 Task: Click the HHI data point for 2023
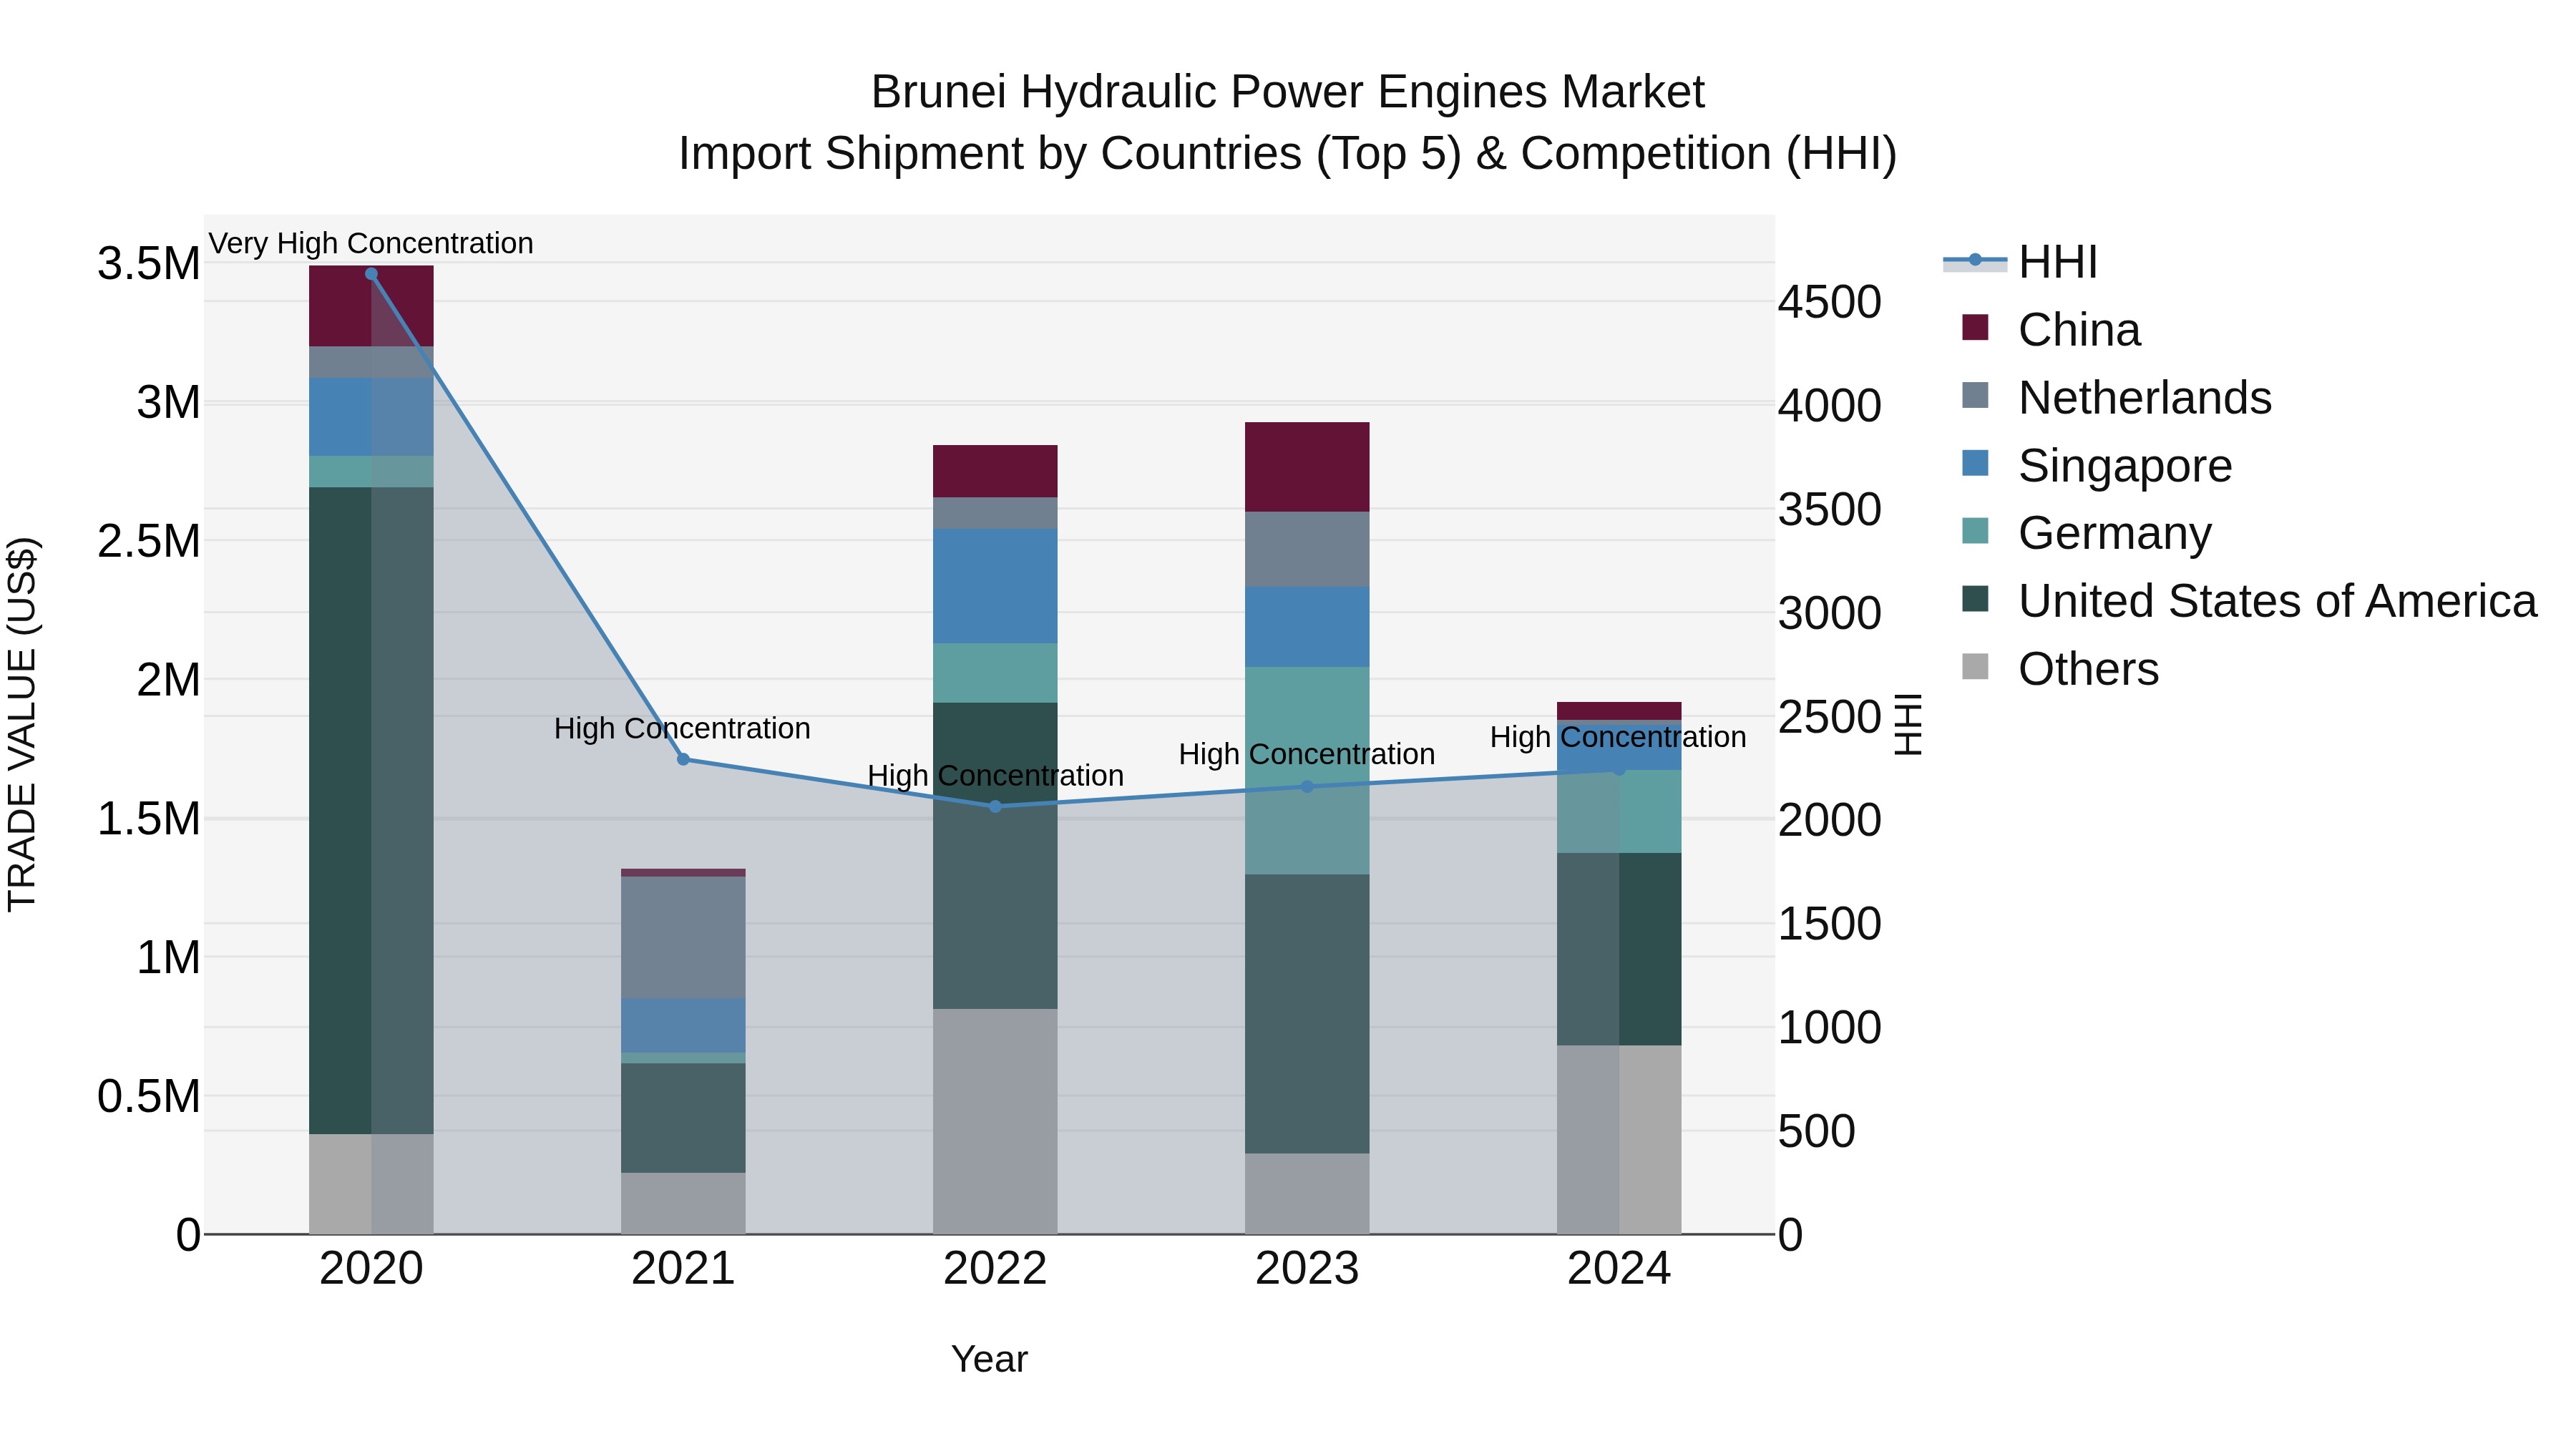click(1307, 787)
